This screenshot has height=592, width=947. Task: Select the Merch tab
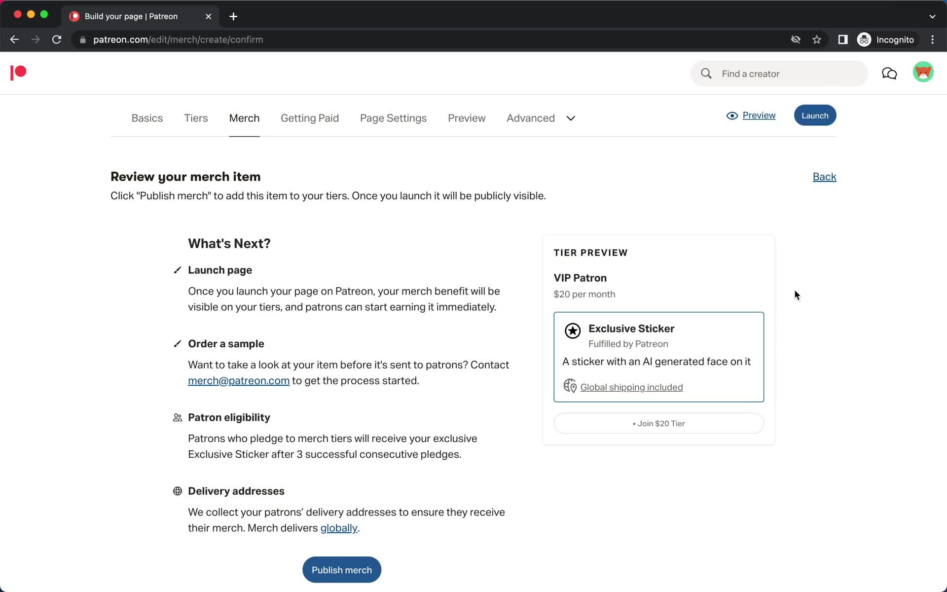244,118
